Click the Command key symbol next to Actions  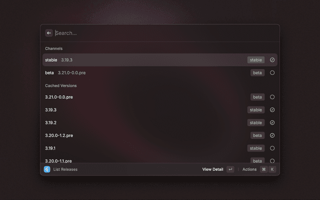point(264,169)
